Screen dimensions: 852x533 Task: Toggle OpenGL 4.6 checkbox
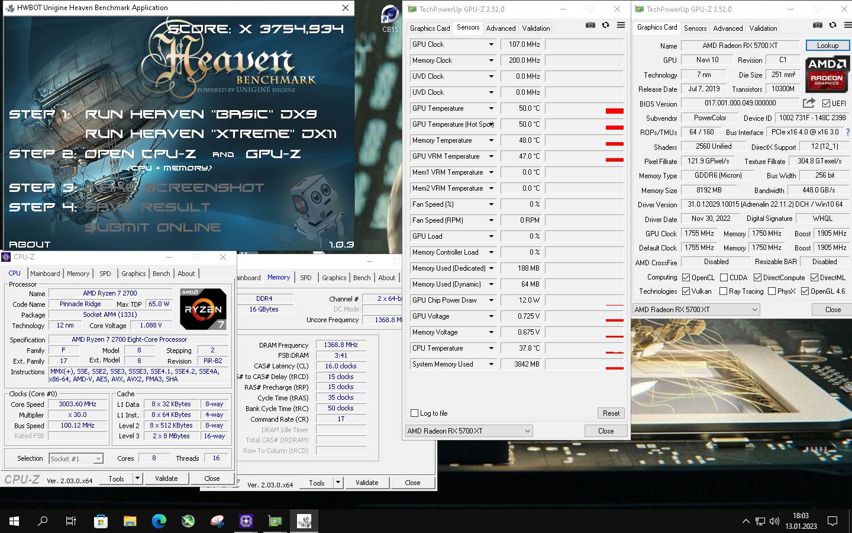pyautogui.click(x=805, y=291)
